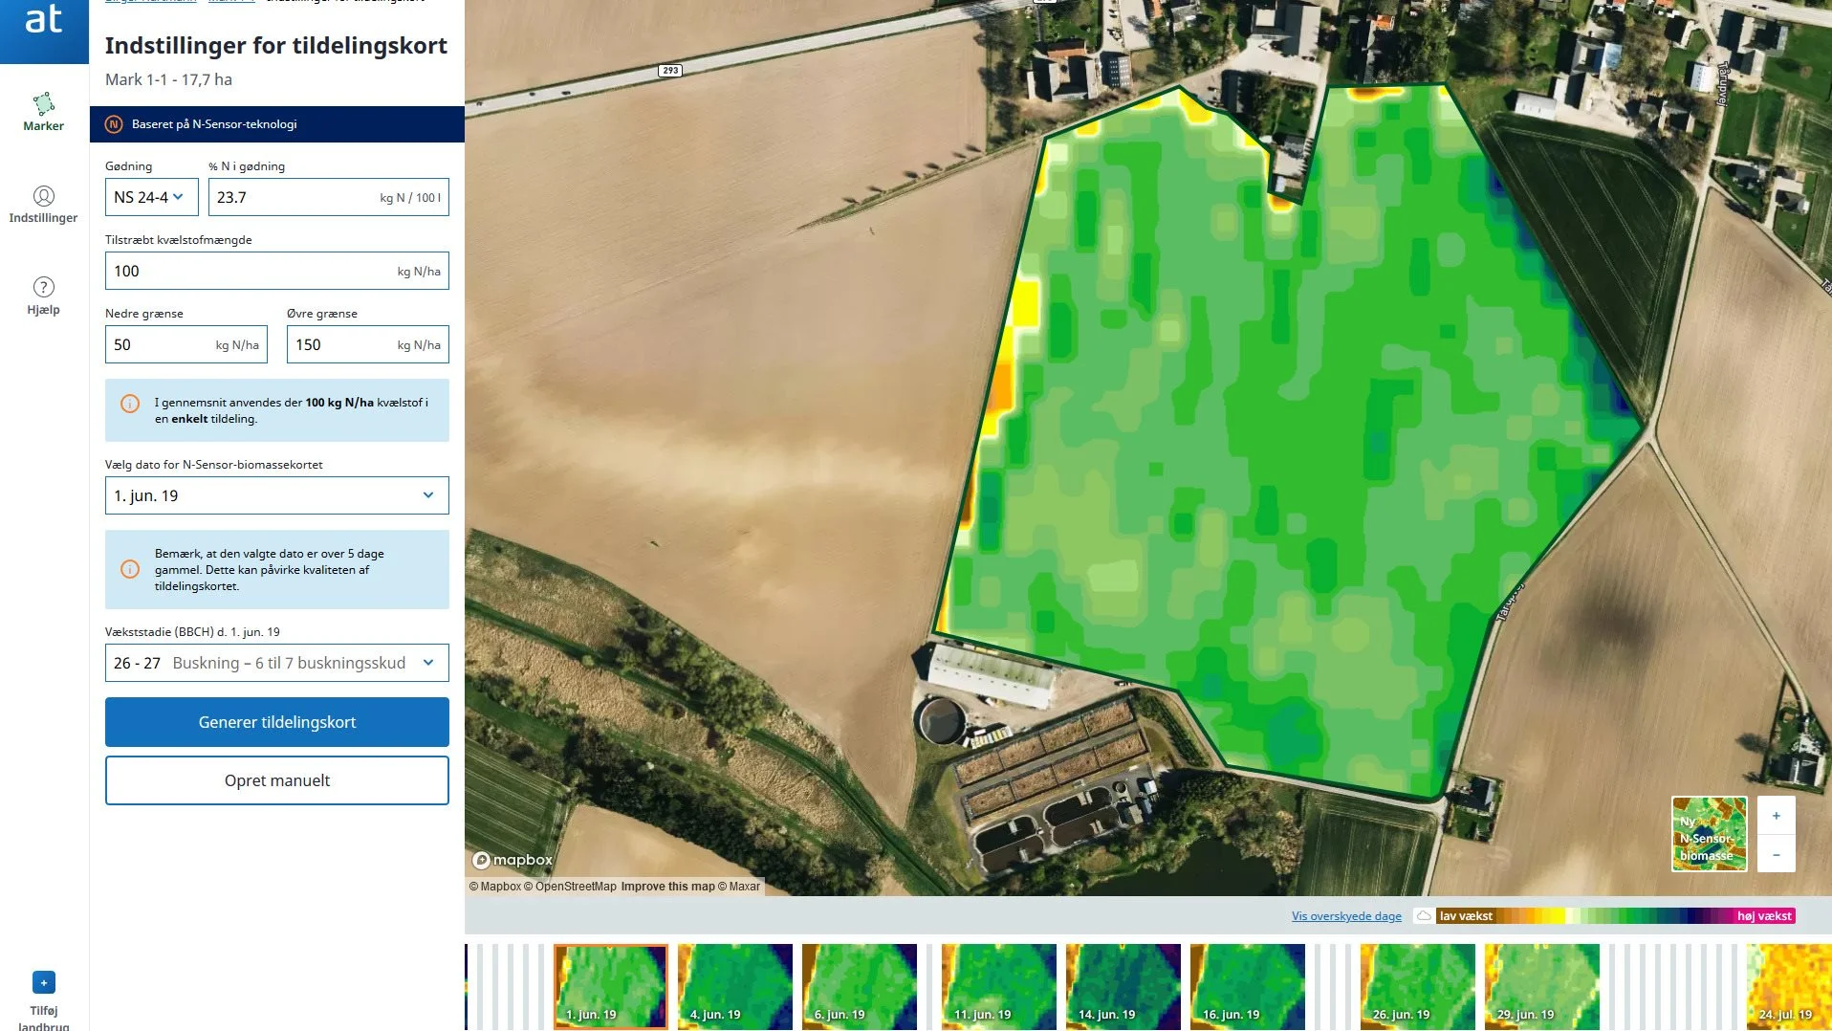Click the road number 293 label on map
The width and height of the screenshot is (1832, 1031).
pyautogui.click(x=670, y=71)
